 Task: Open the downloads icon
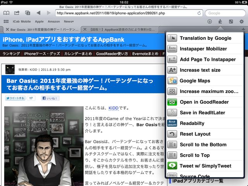tap(210, 21)
